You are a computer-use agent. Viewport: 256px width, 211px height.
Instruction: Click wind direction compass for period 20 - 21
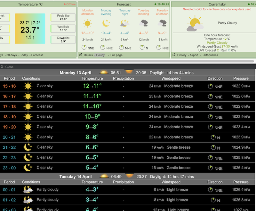click(213, 137)
